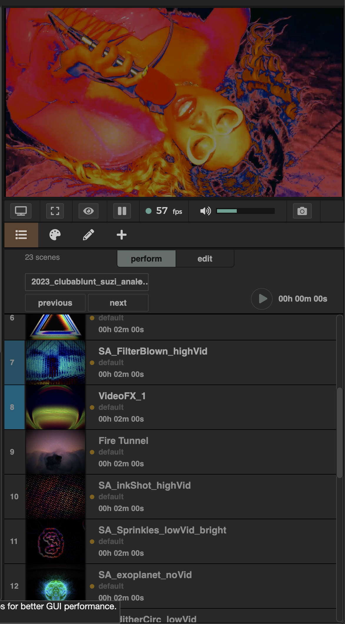Toggle the eye preview visibility icon
This screenshot has width=345, height=624.
(89, 211)
